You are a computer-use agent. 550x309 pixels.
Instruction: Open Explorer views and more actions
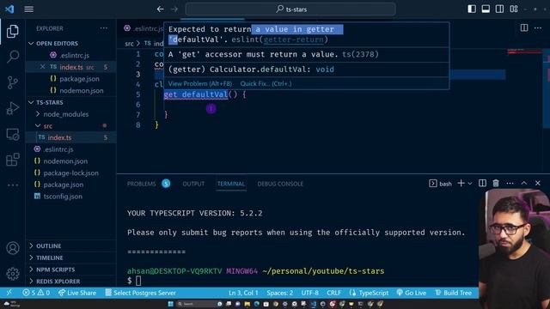click(104, 28)
